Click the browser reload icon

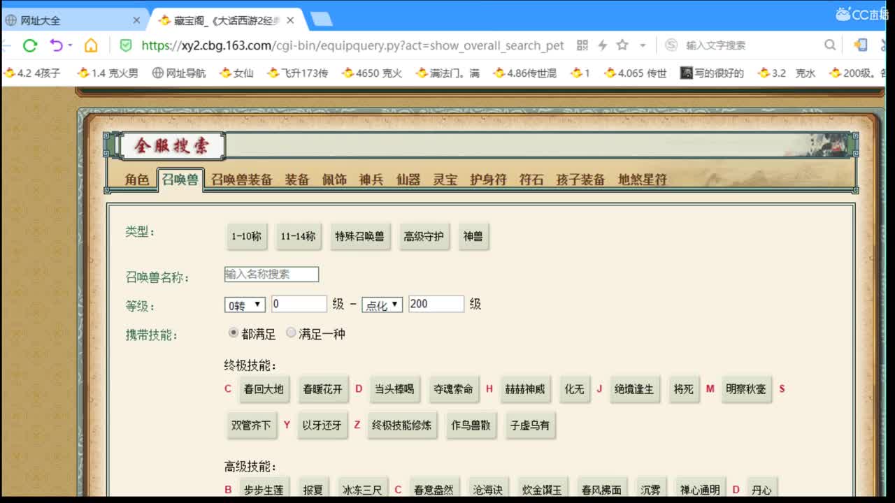tap(29, 45)
